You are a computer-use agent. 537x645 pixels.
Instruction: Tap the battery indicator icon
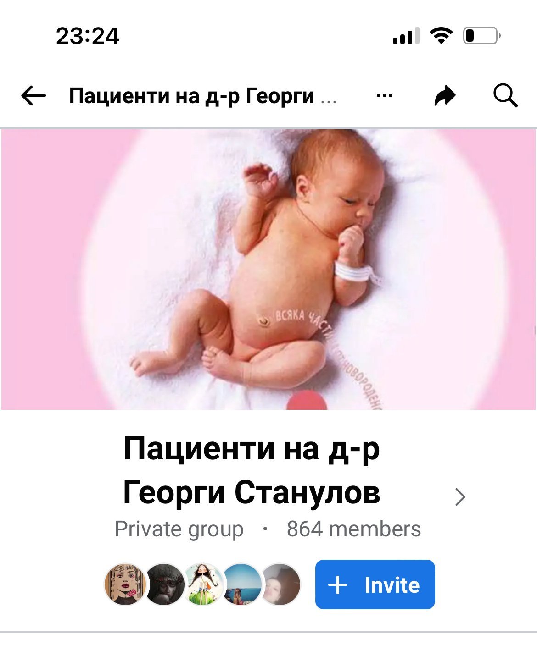click(481, 36)
